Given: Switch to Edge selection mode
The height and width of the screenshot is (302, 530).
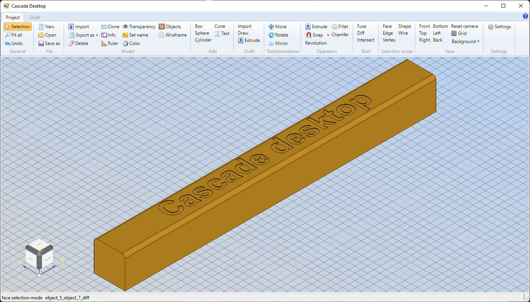Looking at the screenshot, I should [x=388, y=33].
